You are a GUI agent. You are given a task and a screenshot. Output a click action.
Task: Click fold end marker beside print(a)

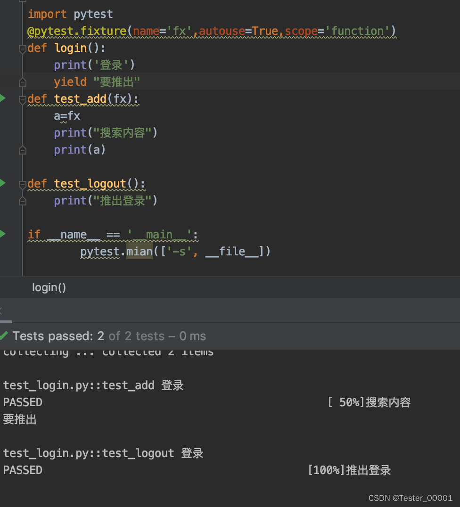[22, 150]
